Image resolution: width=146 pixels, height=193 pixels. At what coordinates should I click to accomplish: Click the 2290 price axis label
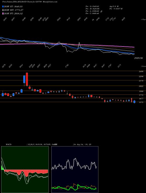(x=141, y=76)
